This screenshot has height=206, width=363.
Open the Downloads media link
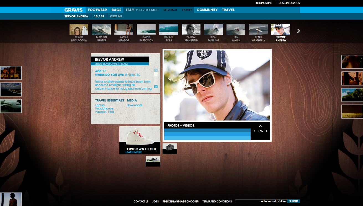point(135,105)
